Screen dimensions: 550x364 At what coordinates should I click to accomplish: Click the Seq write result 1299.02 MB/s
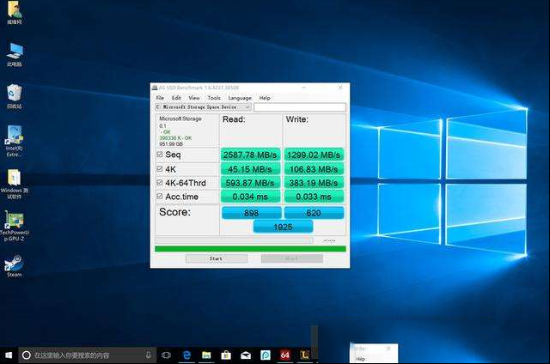point(314,155)
